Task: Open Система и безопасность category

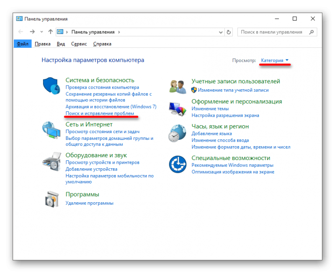Action: [100, 80]
